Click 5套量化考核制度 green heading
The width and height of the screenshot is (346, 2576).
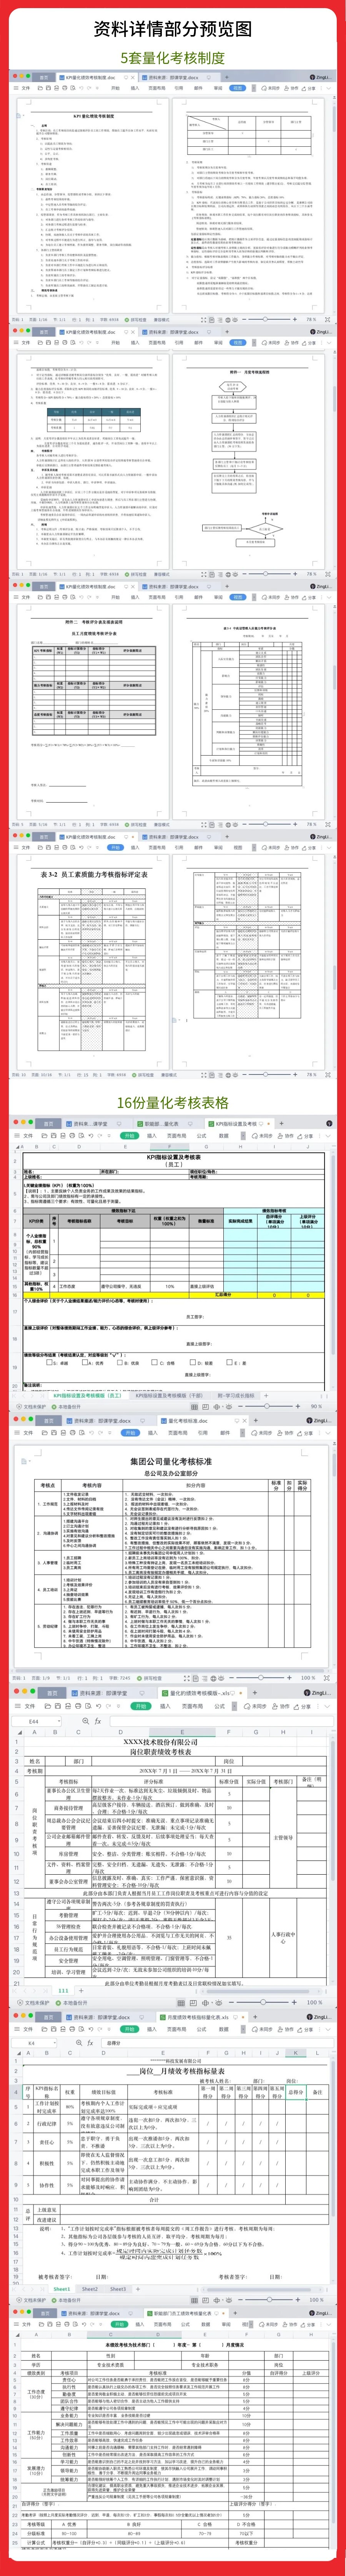[173, 58]
